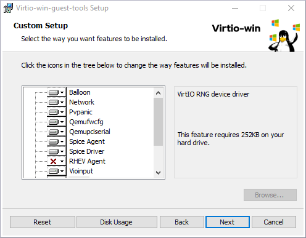The width and height of the screenshot is (306, 238).
Task: Click the 'VirtIO RNG device driver' description text
Action: coord(213,94)
